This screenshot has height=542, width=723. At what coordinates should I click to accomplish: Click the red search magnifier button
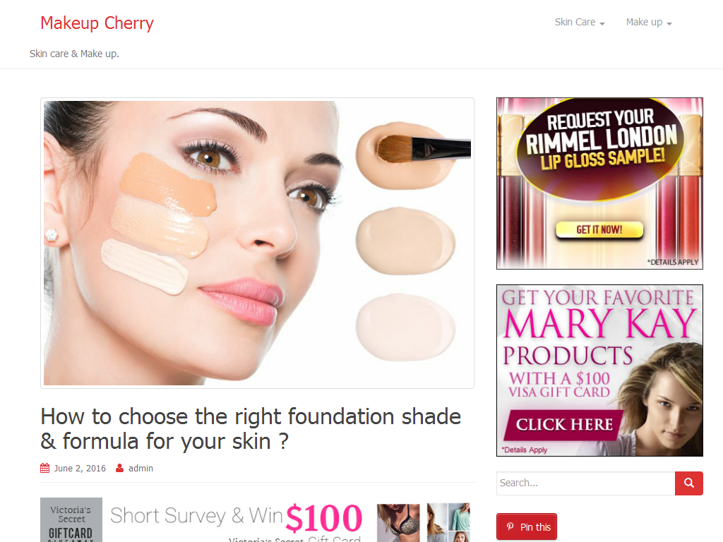click(x=689, y=483)
